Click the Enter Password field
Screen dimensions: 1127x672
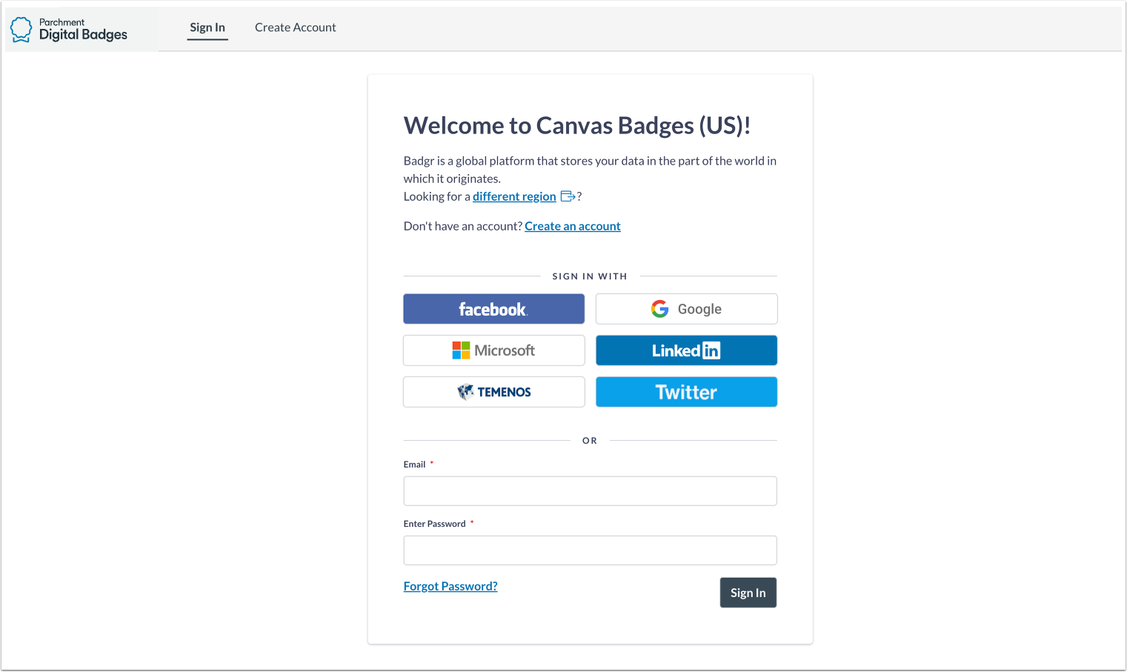(x=589, y=550)
